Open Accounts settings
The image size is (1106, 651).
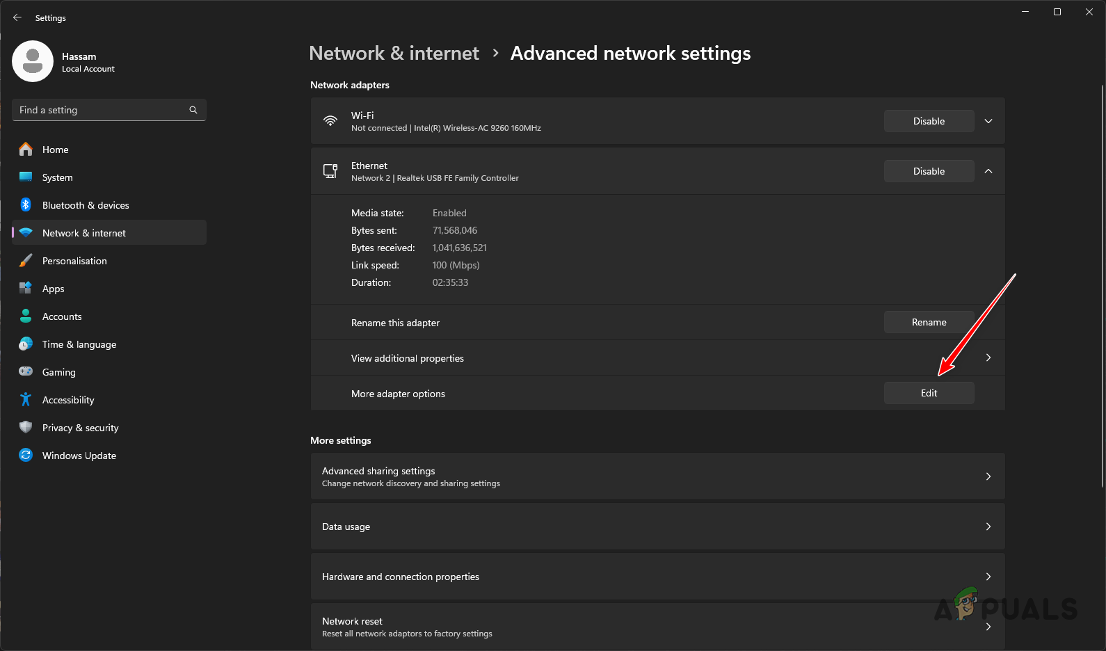(x=62, y=316)
